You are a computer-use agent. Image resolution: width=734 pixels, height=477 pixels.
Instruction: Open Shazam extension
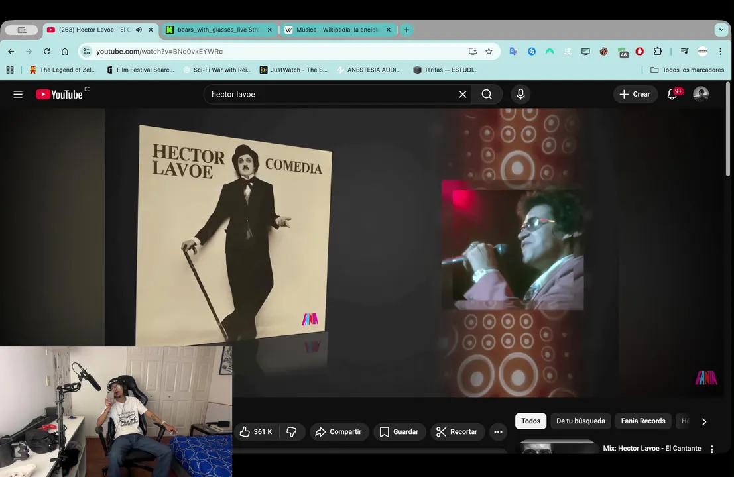[x=531, y=52]
